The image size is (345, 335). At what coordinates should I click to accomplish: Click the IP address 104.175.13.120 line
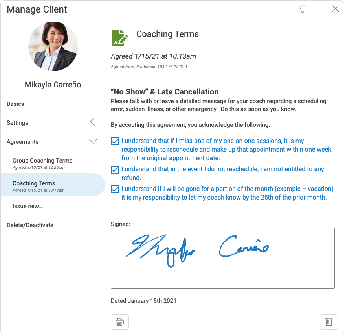point(149,67)
